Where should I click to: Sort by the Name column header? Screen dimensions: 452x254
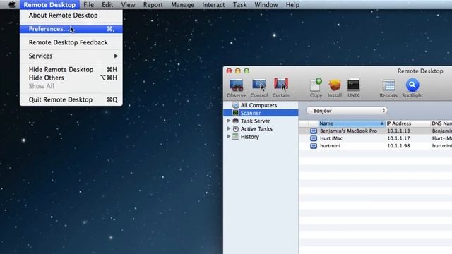(352, 123)
